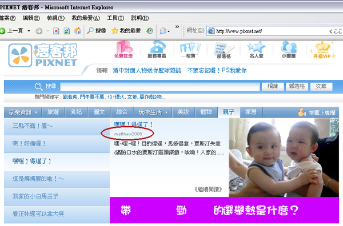Switch to the 旅遊 tab

pos(53,112)
